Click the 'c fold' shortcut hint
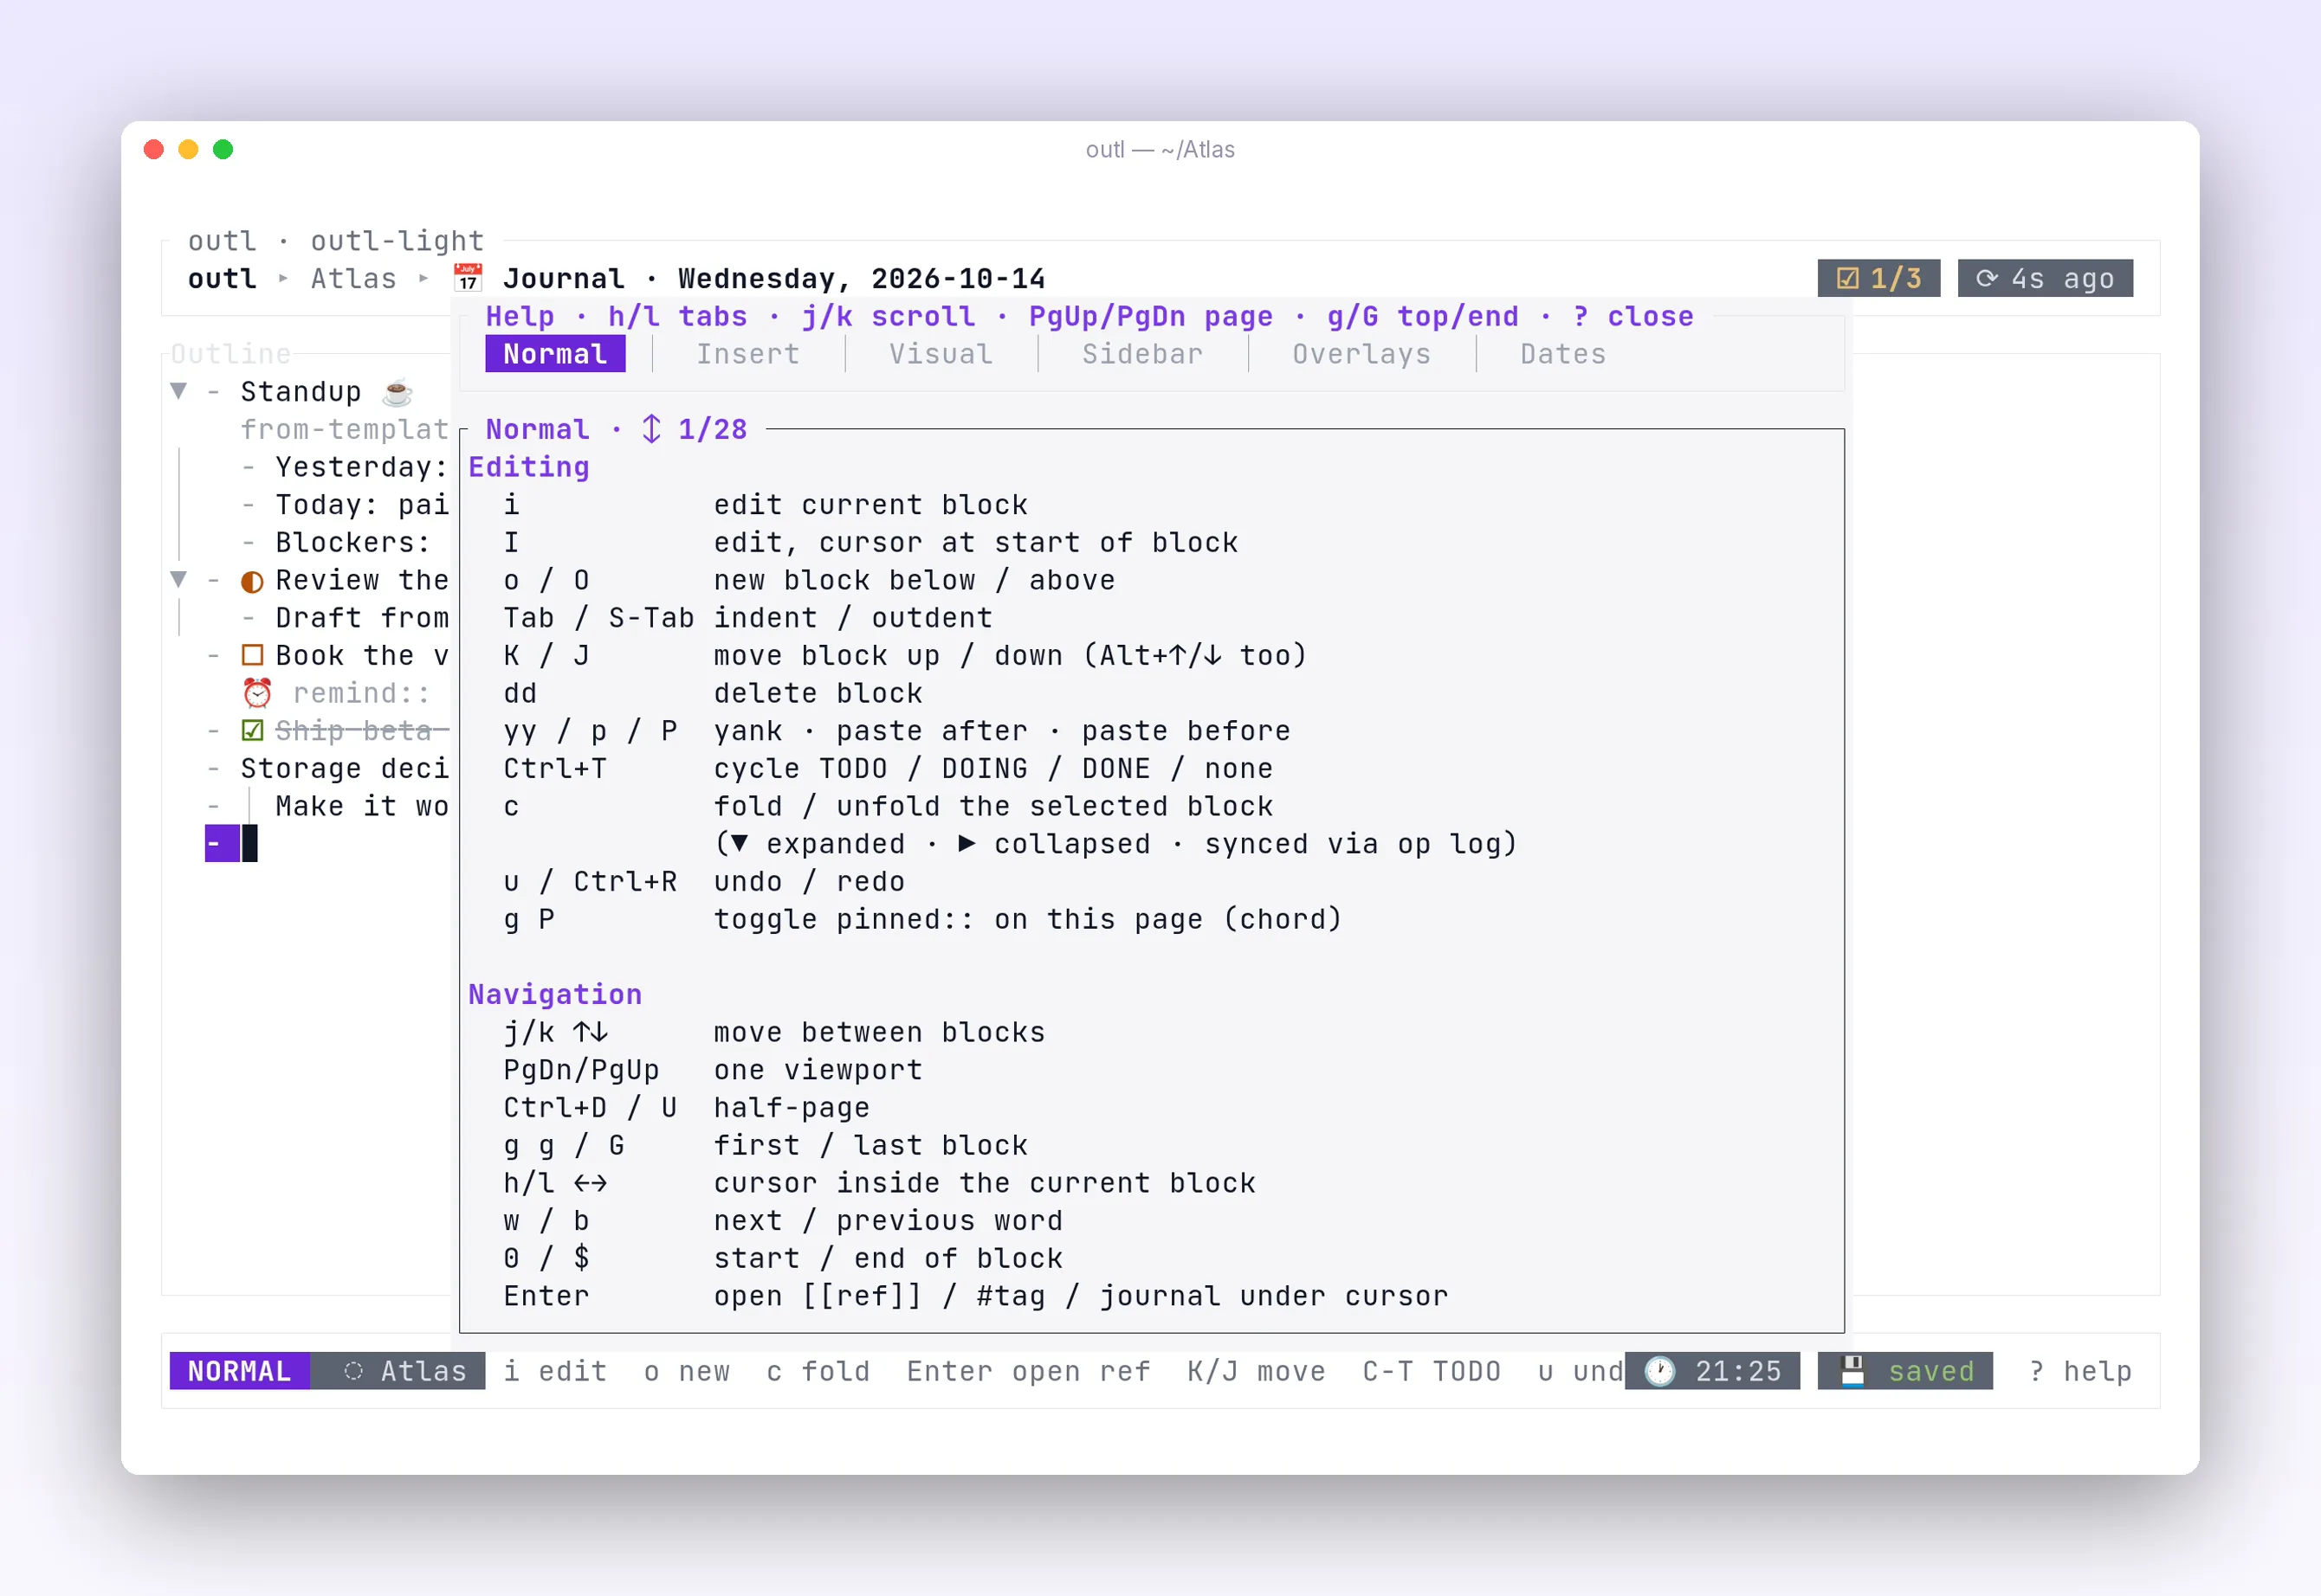 click(818, 1371)
